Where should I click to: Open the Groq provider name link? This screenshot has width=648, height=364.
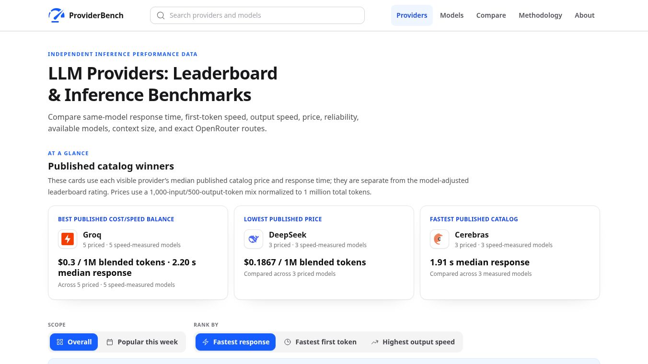(92, 235)
